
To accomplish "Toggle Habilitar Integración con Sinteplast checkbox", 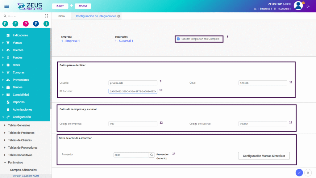I will tap(178, 39).
